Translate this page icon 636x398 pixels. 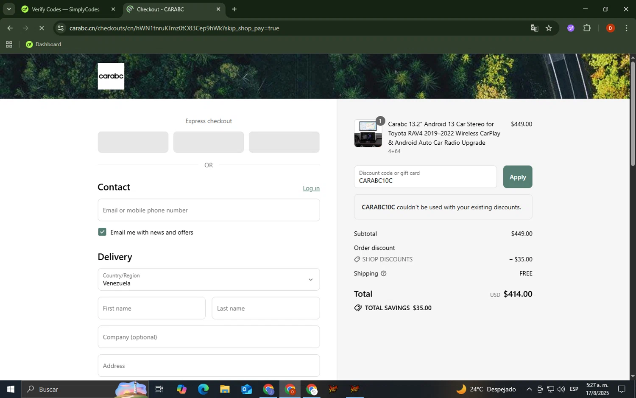point(534,28)
